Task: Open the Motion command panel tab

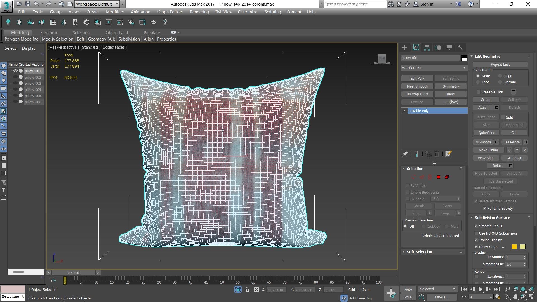Action: [x=438, y=48]
